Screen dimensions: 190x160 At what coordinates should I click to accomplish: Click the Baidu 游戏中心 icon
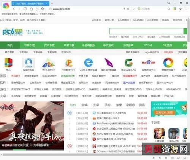point(149,62)
